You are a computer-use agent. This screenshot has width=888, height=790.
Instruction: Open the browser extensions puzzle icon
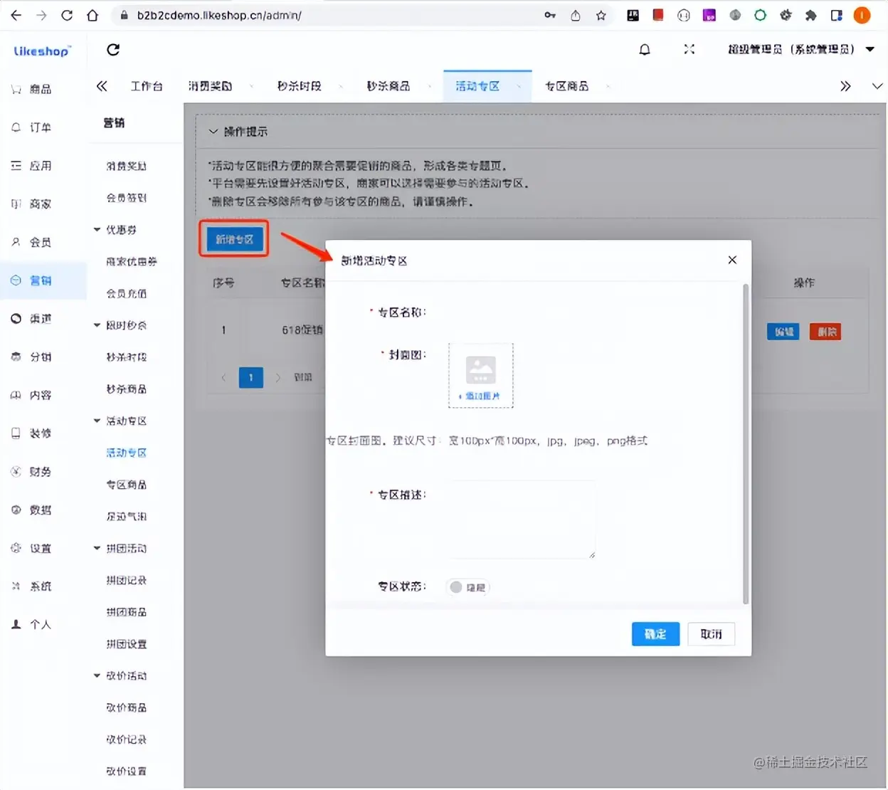pyautogui.click(x=810, y=15)
